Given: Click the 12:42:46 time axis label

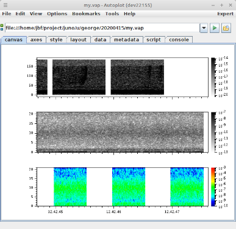Looking at the screenshot, I should 113,212.
